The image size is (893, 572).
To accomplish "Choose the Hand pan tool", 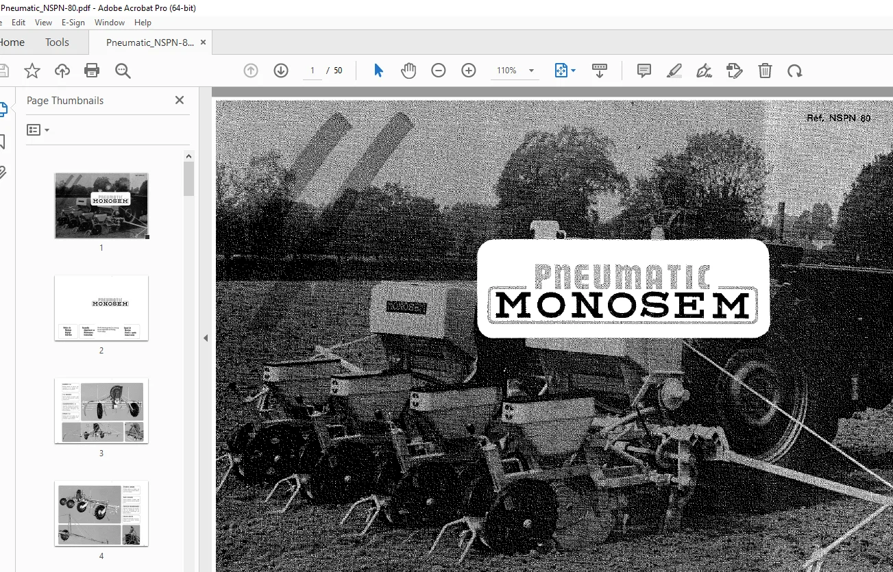I will click(x=408, y=71).
